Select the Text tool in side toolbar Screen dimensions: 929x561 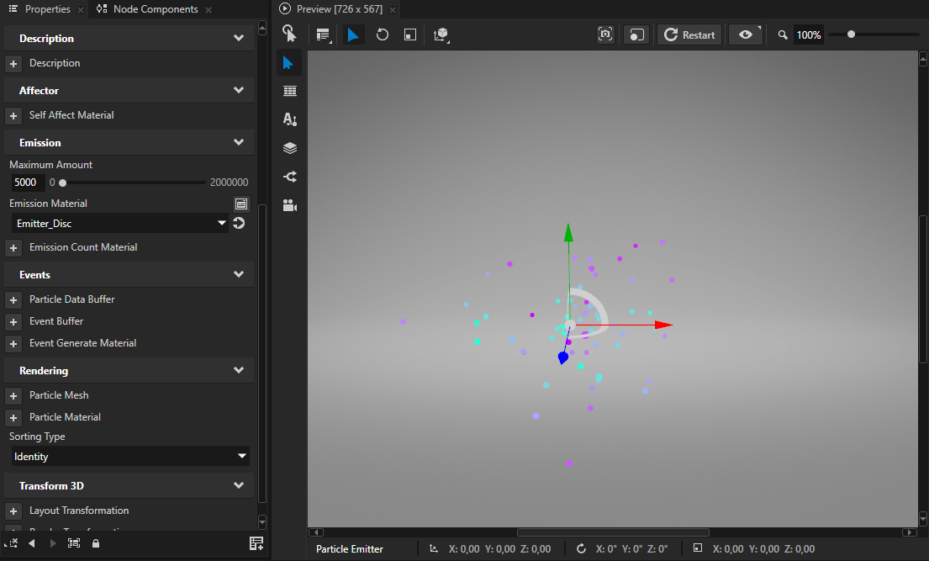point(290,119)
